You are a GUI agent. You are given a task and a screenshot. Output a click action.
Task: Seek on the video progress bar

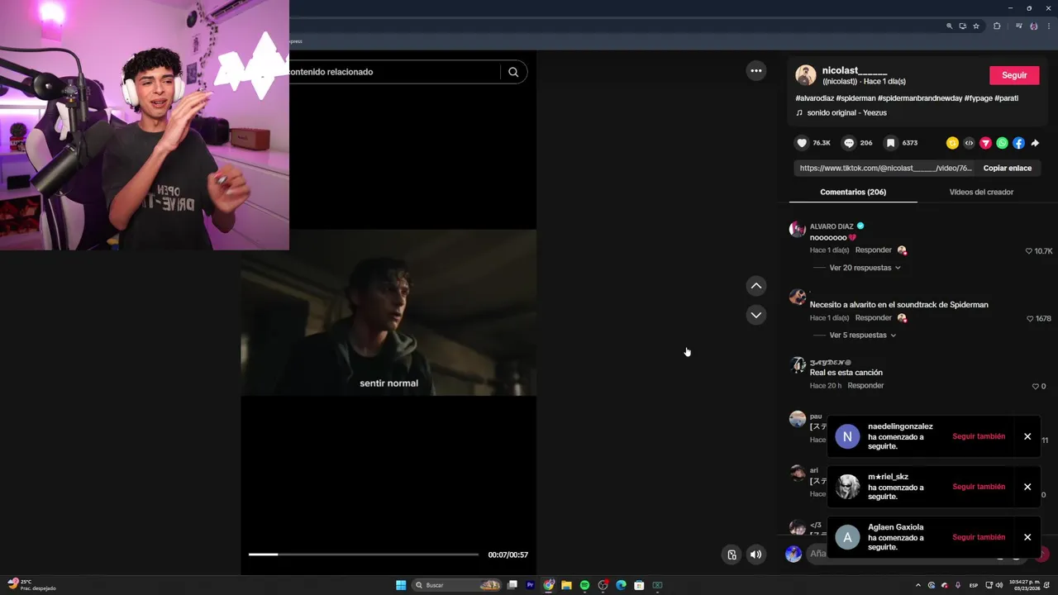(x=364, y=555)
